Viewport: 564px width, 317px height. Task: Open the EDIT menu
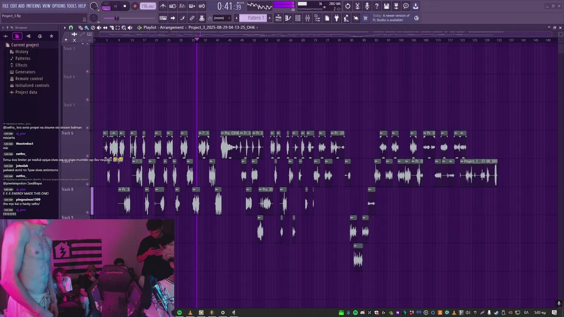14,6
